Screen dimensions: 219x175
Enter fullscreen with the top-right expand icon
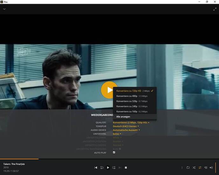pos(215,9)
